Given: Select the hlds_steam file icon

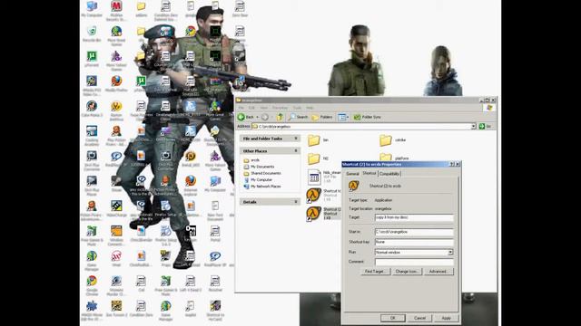Looking at the screenshot, I should [314, 177].
